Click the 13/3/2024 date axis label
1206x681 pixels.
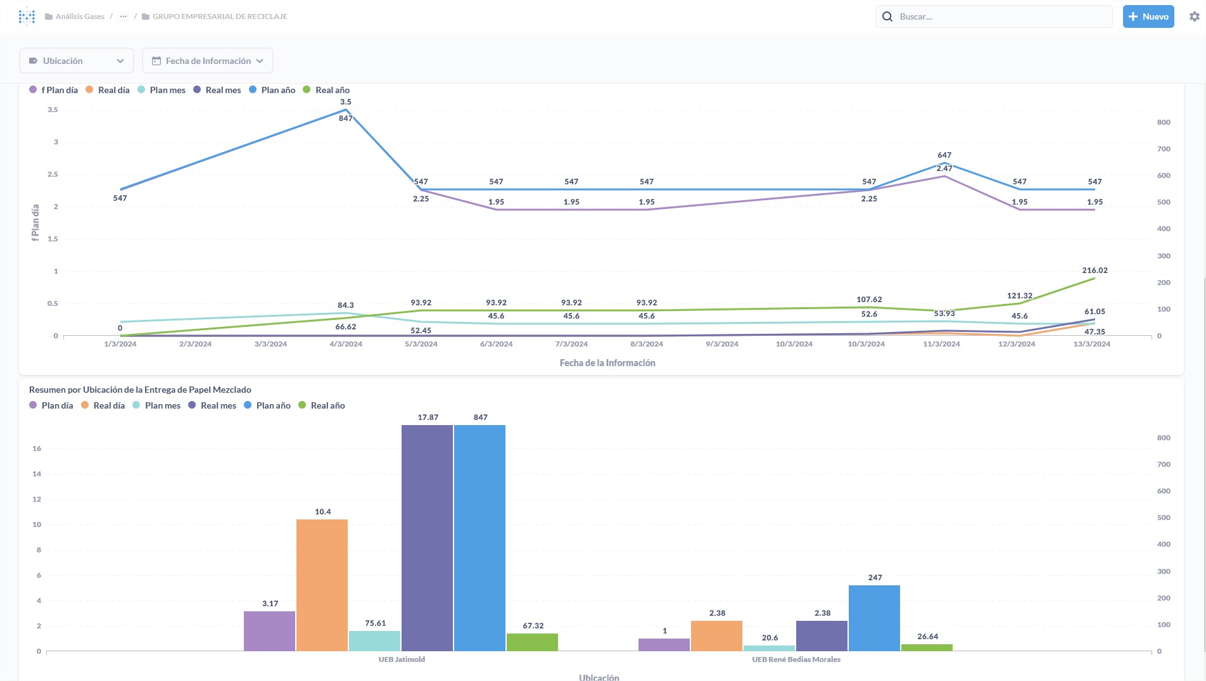(1091, 344)
